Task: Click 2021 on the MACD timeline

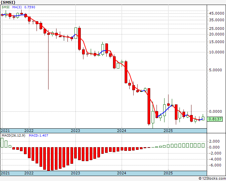Action: [x=5, y=173]
